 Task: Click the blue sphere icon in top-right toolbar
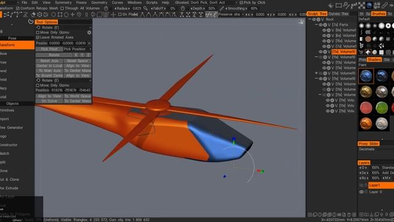(369, 5)
